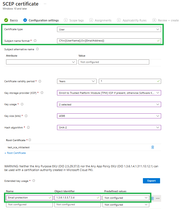Click the + Root Certificate link
The width and height of the screenshot is (182, 213).
point(15,153)
